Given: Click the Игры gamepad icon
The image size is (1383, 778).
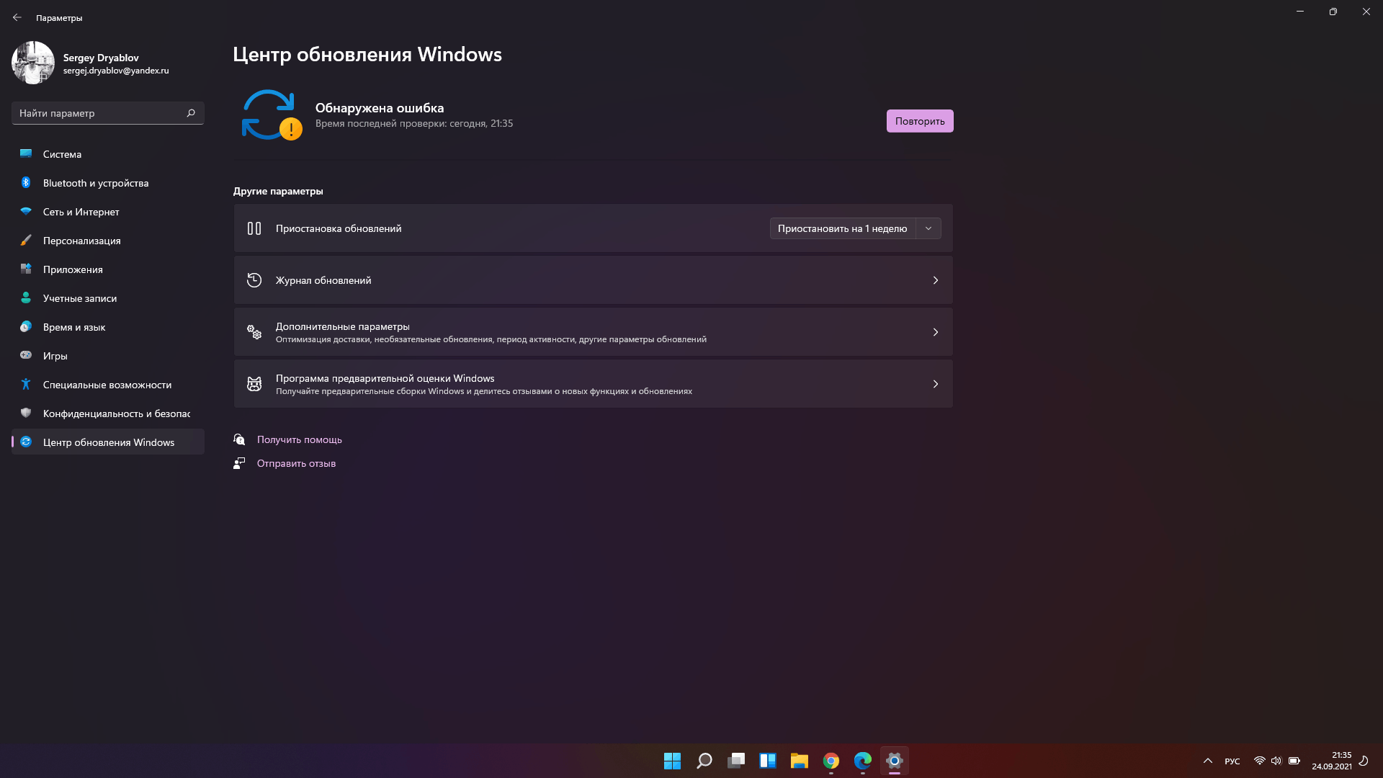Looking at the screenshot, I should click(x=26, y=355).
